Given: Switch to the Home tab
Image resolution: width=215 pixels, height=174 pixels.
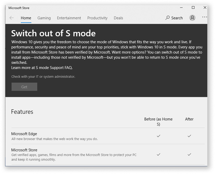Looking at the screenshot, I should point(26,18).
